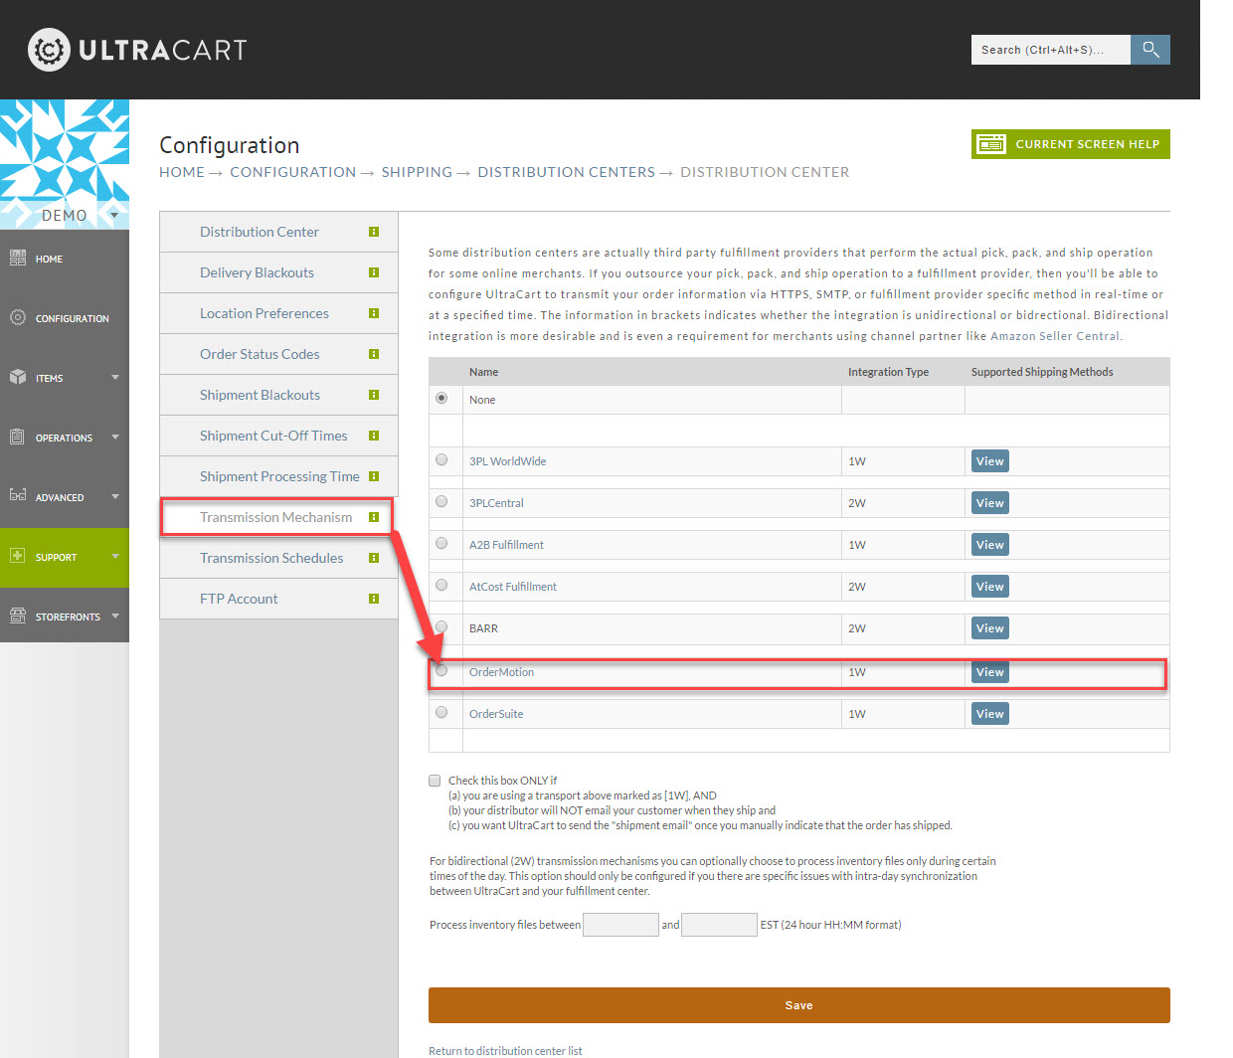The height and width of the screenshot is (1058, 1233).
Task: Click help icon beside FTP Account
Action: (374, 599)
